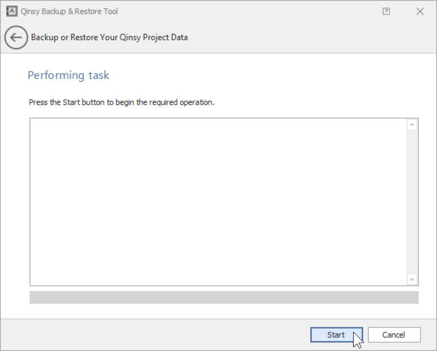Viewport: 437px width, 351px height.
Task: Click the vertical scrollbar track of the log
Action: click(x=412, y=203)
